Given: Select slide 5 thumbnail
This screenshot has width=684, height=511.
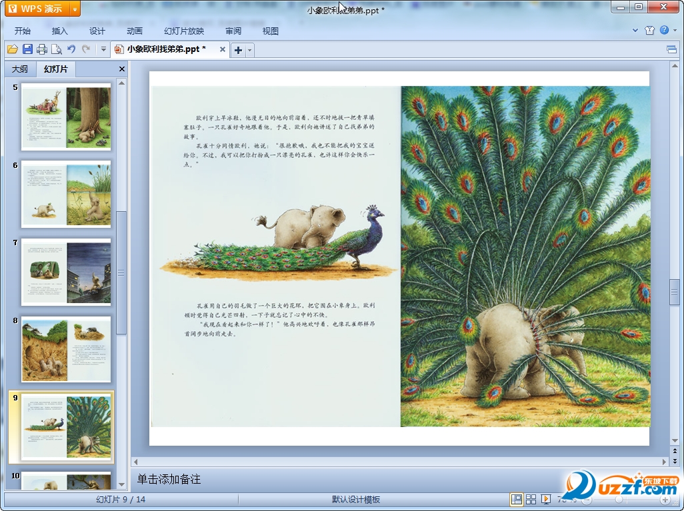Looking at the screenshot, I should [66, 117].
